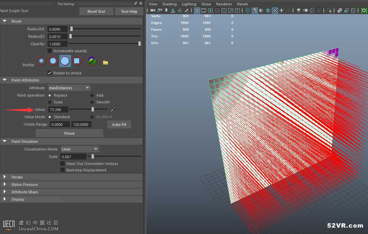The image size is (368, 234).
Task: Toggle the viewport Grid icon
Action: pyautogui.click(x=197, y=10)
